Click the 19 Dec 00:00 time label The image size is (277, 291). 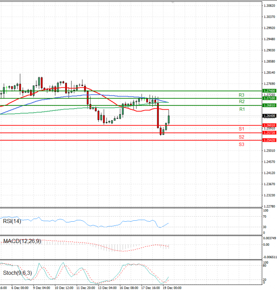[x=172, y=288]
